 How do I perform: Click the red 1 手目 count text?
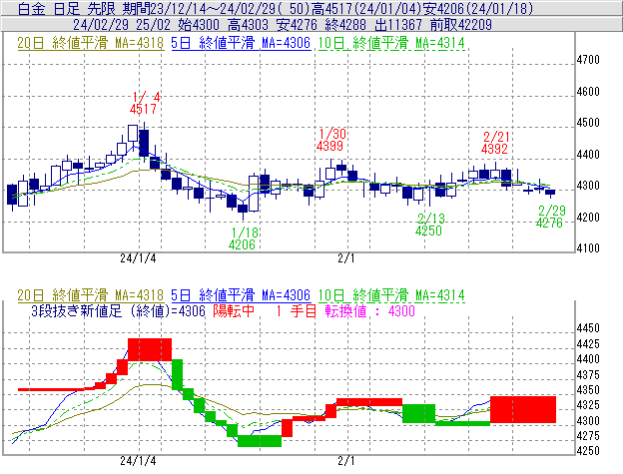[x=296, y=310]
